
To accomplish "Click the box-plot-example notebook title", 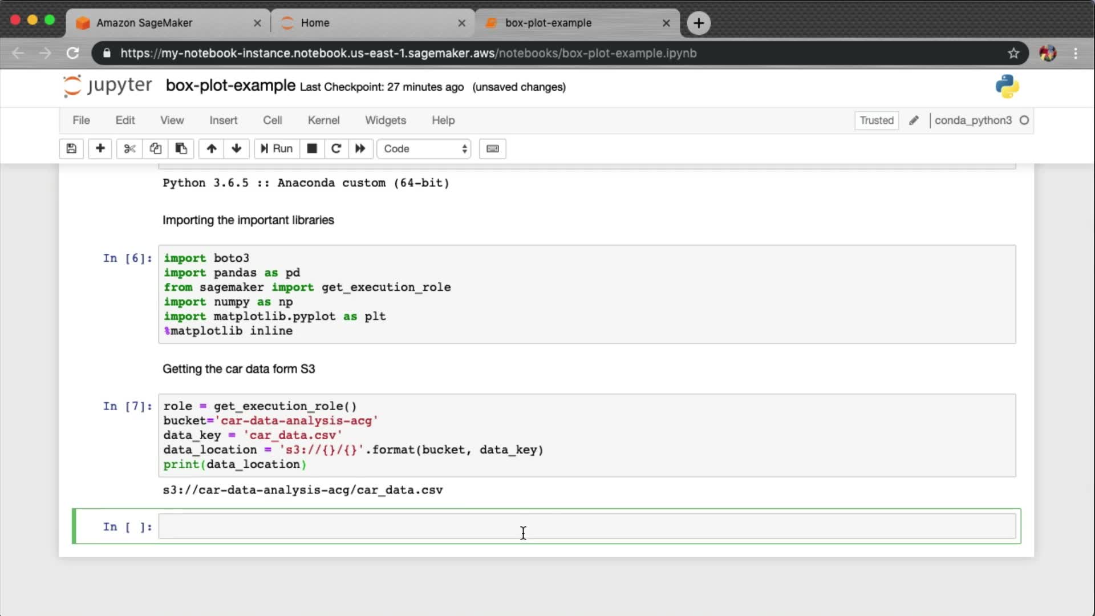I will point(230,86).
